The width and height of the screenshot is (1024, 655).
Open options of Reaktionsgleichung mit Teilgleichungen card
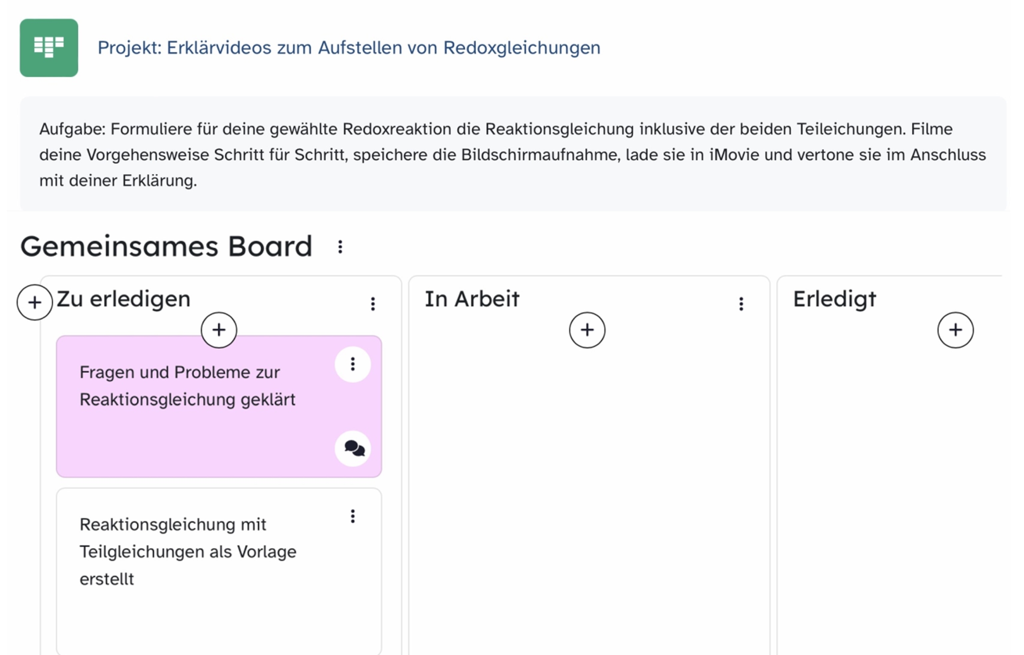(352, 516)
